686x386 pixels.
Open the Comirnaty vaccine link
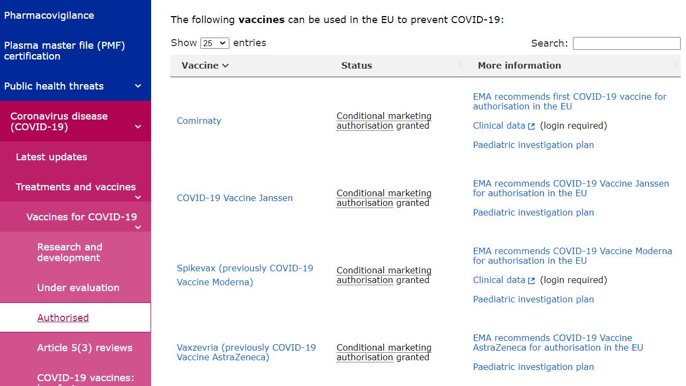(x=199, y=121)
